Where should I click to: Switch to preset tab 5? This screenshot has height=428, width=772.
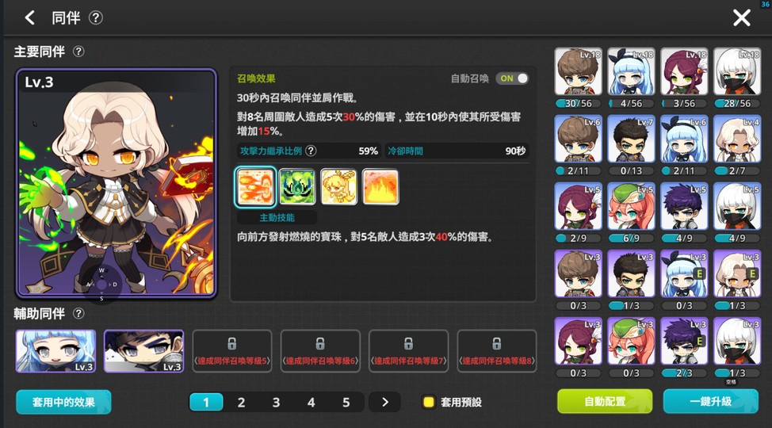pos(346,402)
